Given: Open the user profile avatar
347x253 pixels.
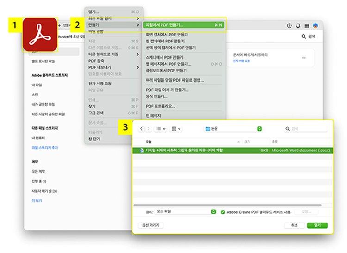Looking at the screenshot, I should 316,25.
